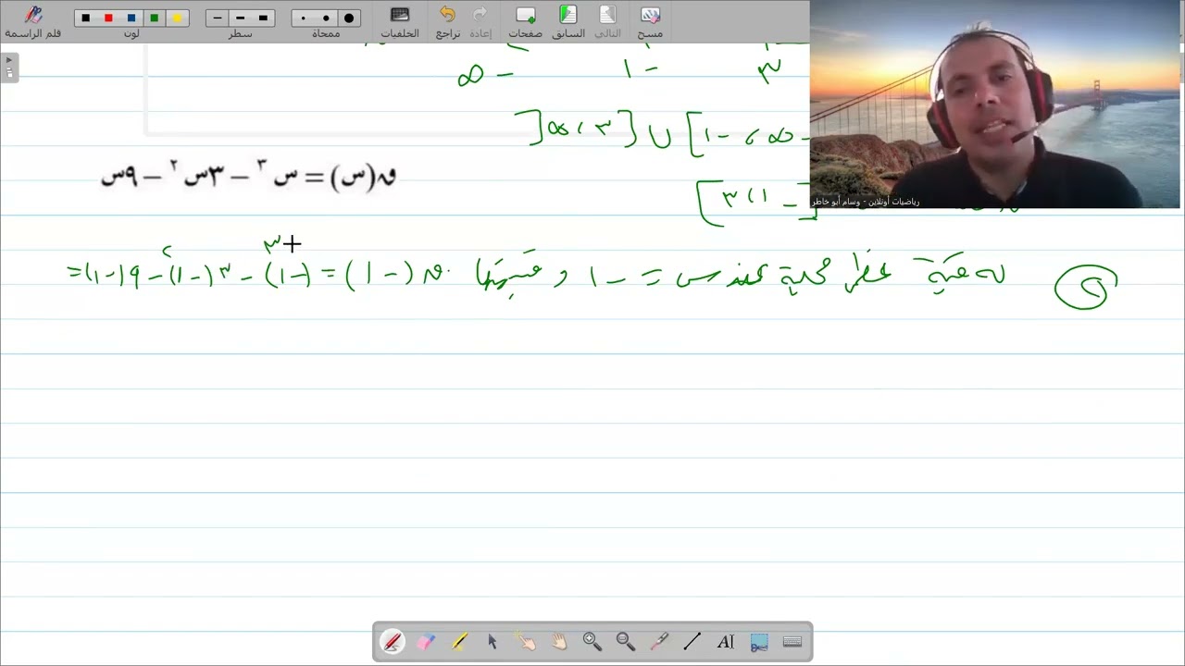Undo the last stroke (تراجع)

448,21
